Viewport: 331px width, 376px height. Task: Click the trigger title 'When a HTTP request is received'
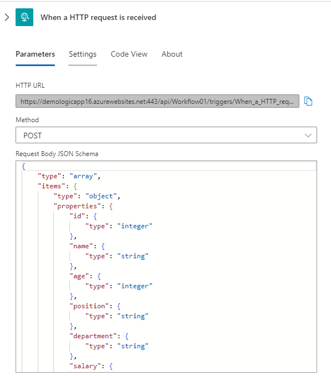coord(98,18)
